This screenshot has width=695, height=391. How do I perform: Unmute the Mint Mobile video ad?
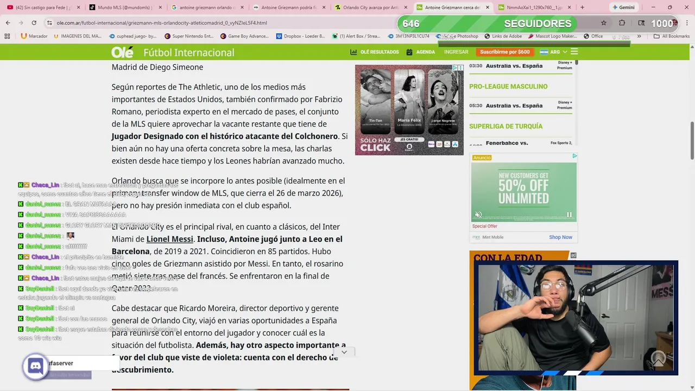pyautogui.click(x=478, y=215)
